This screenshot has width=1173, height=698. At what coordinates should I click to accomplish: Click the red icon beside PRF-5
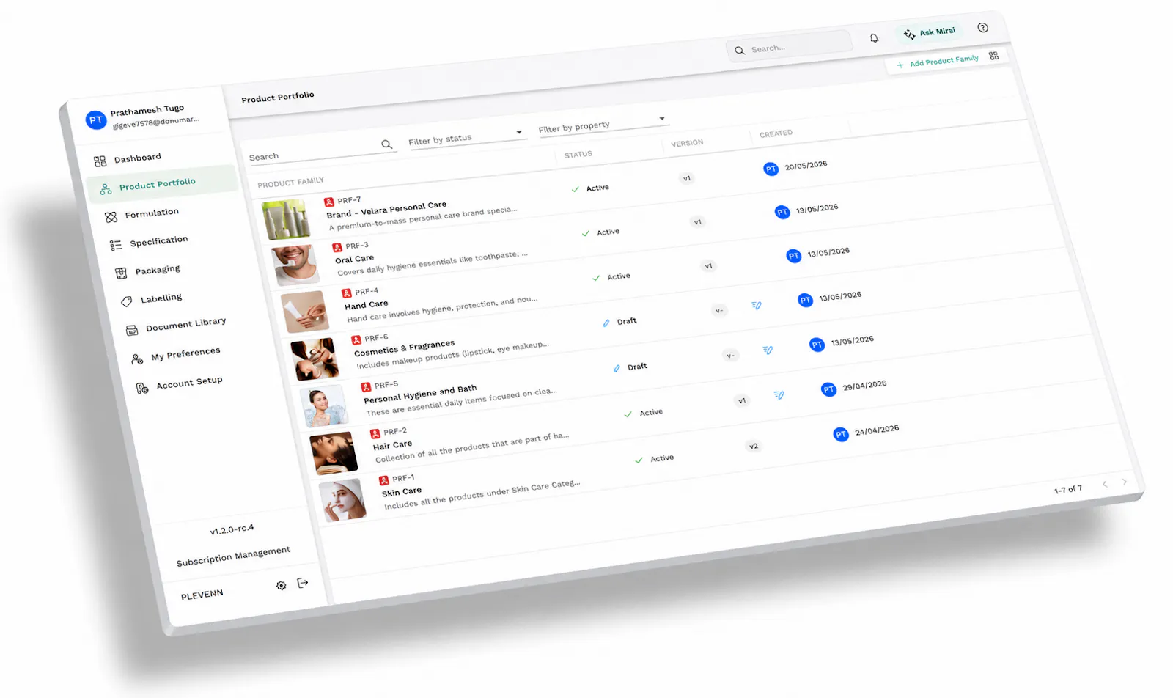[366, 386]
